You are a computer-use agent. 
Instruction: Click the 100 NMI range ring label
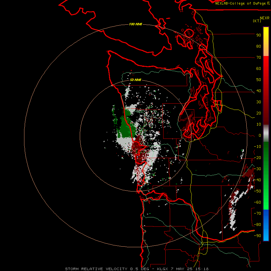[135, 24]
